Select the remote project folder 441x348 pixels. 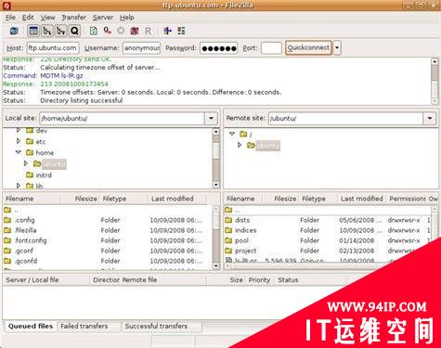(x=328, y=251)
